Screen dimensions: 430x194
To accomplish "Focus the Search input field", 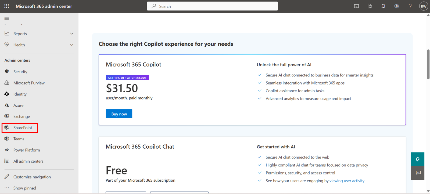I will pos(212,6).
